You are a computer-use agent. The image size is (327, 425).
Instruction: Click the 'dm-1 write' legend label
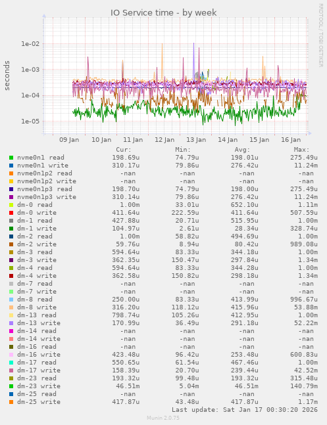37,229
